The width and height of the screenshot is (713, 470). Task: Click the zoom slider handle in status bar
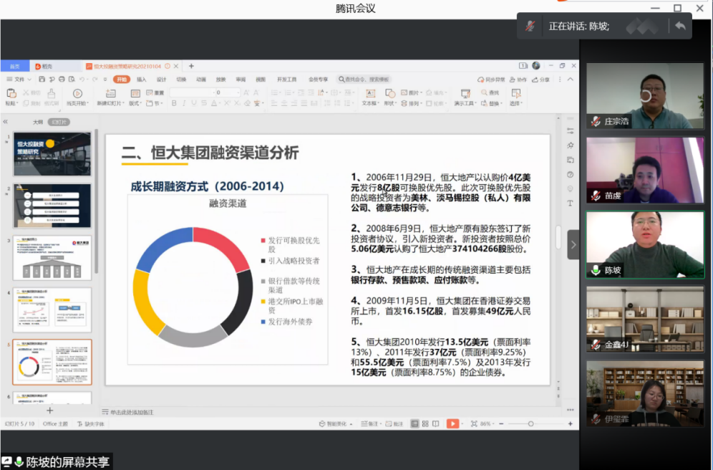[530, 423]
